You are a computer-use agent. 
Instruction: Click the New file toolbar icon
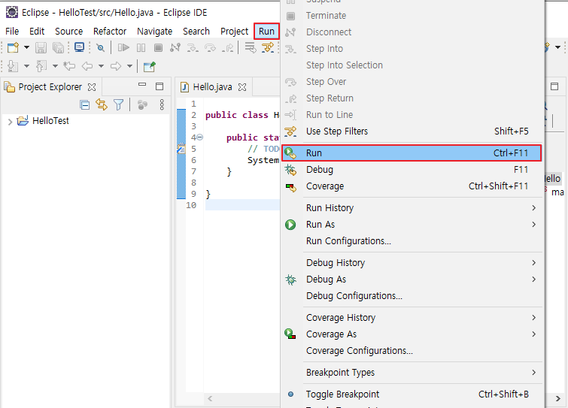[x=13, y=48]
